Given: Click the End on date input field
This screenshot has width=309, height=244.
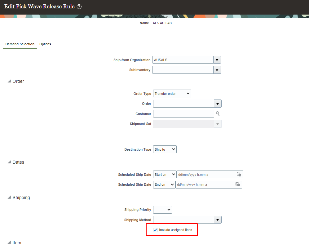Looking at the screenshot, I should [205, 184].
